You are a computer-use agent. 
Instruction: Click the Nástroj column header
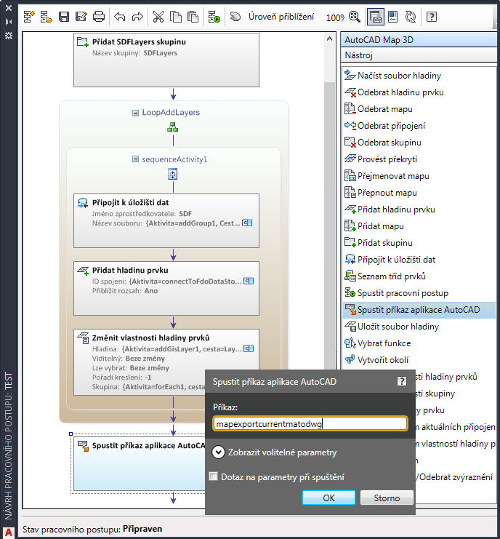point(419,55)
